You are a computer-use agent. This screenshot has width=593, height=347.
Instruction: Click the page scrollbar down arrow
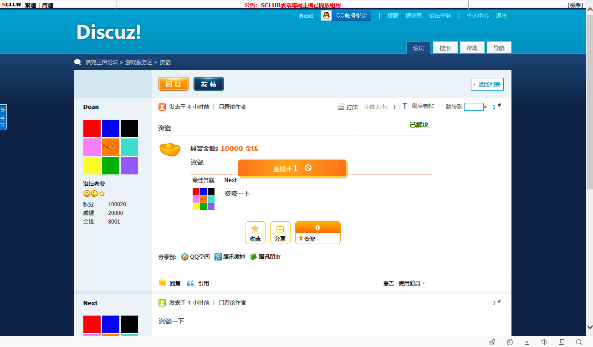tap(590, 327)
